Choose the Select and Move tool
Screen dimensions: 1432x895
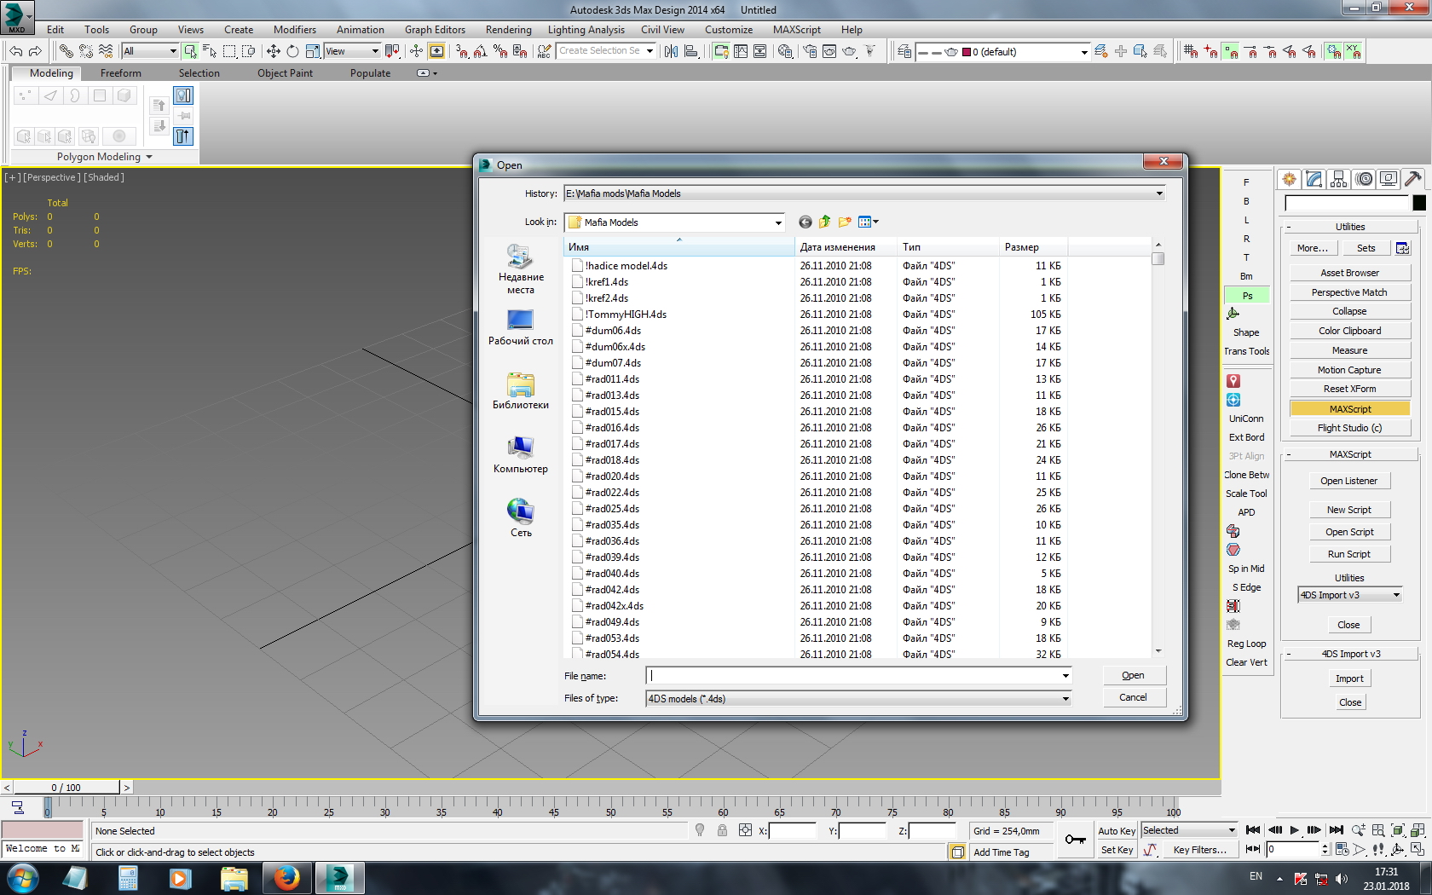tap(273, 51)
